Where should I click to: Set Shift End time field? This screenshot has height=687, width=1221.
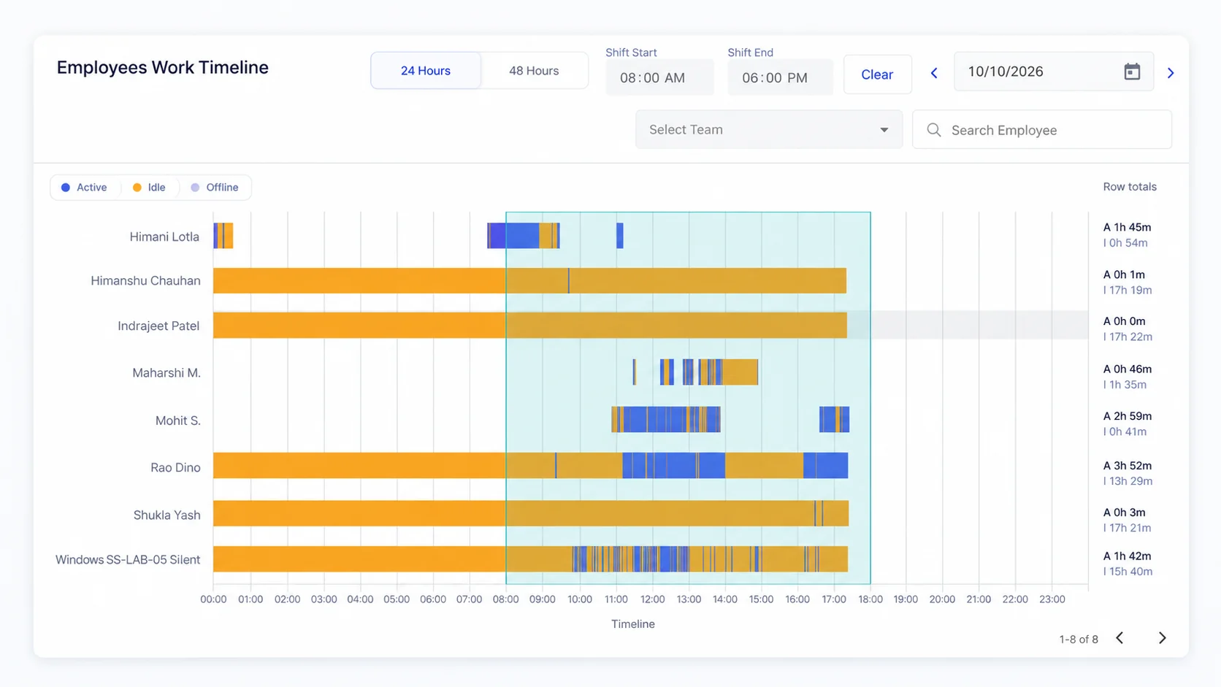coord(780,77)
